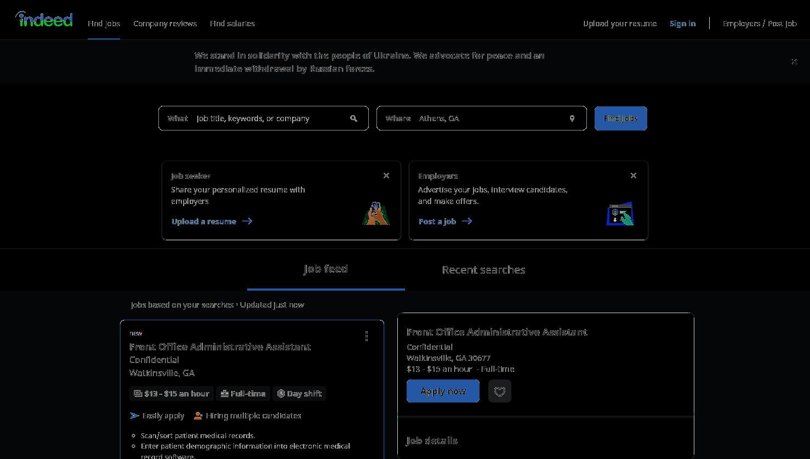Screen dimensions: 810x459
Task: Click Watkinsville, GA 30677 in detail pane
Action: pos(448,358)
